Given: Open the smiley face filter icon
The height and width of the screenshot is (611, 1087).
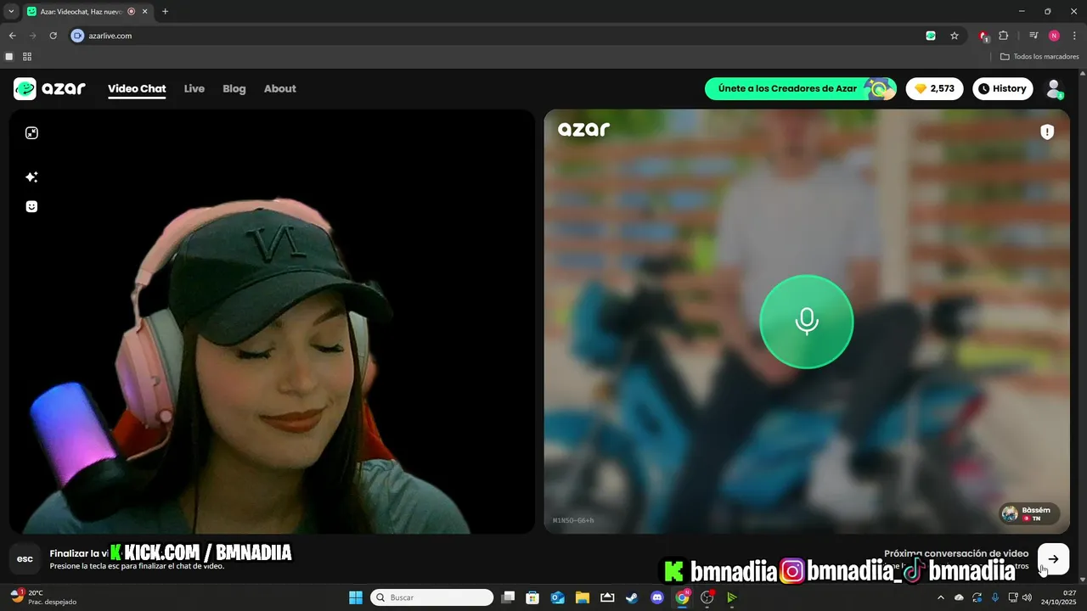Looking at the screenshot, I should pos(31,206).
